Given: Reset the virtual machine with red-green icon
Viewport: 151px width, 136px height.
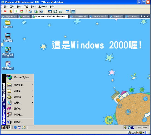Looking at the screenshot, I should [x=22, y=11].
